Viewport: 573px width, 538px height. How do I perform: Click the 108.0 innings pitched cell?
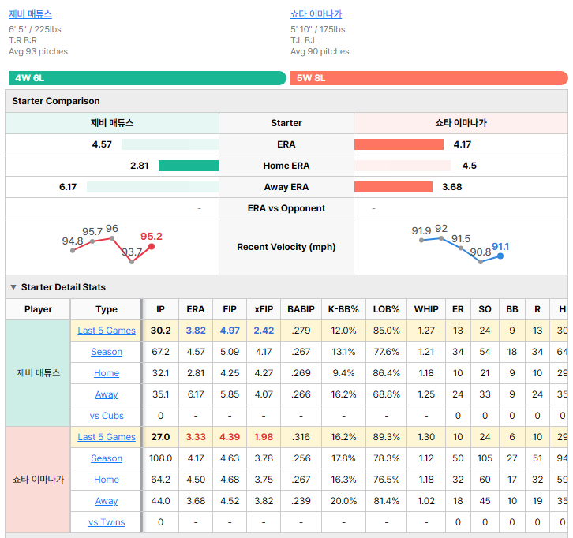(160, 458)
